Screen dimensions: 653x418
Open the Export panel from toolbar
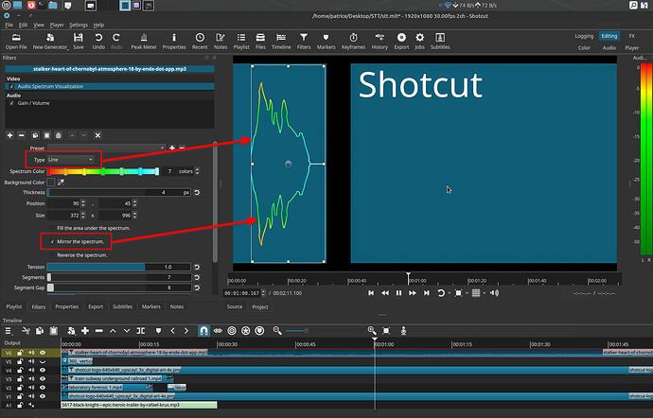(401, 40)
